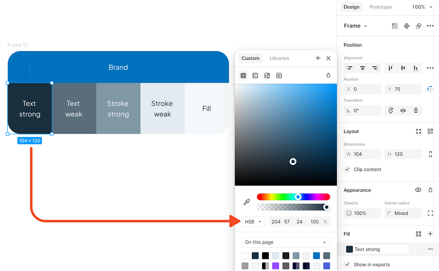Choose the white swatch in first row
This screenshot has width=439, height=271.
[245, 256]
